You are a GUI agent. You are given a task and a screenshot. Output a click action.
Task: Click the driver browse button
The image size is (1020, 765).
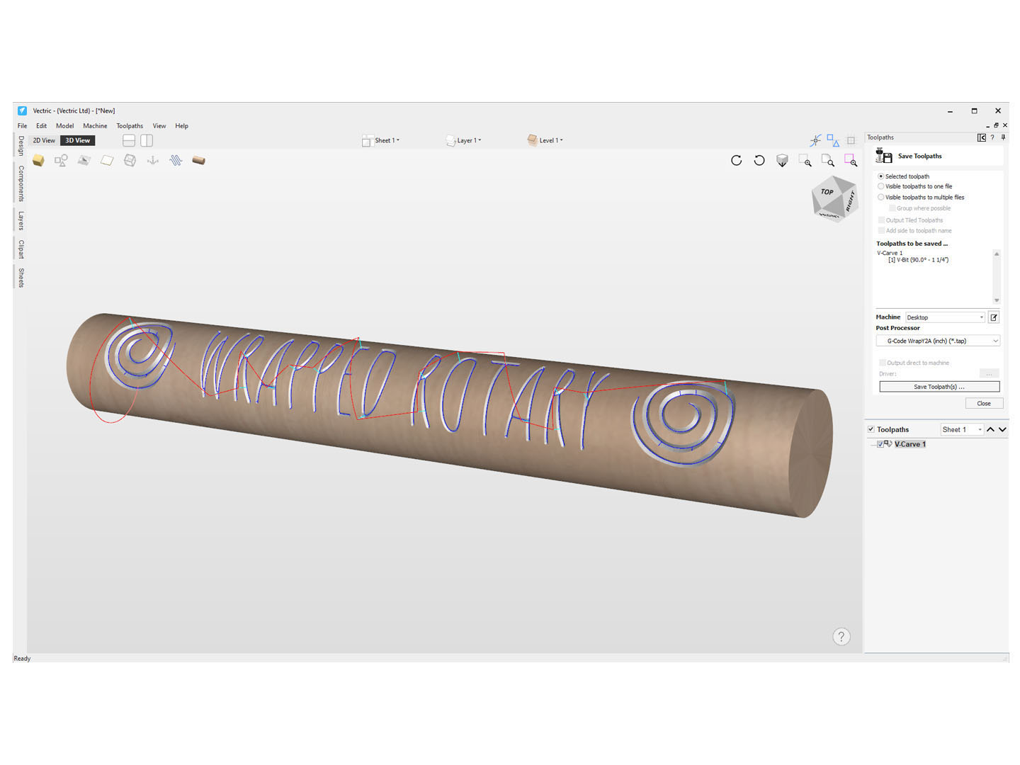click(x=989, y=373)
